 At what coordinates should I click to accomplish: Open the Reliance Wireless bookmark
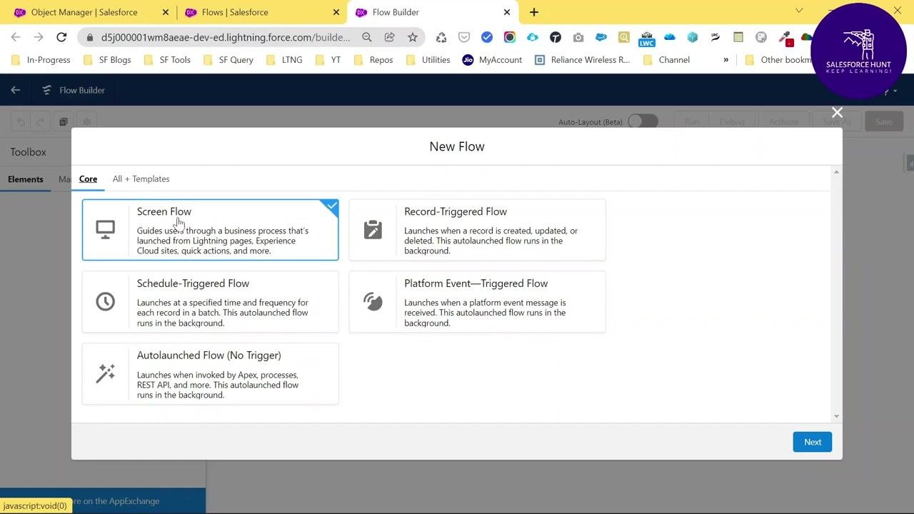click(x=583, y=60)
